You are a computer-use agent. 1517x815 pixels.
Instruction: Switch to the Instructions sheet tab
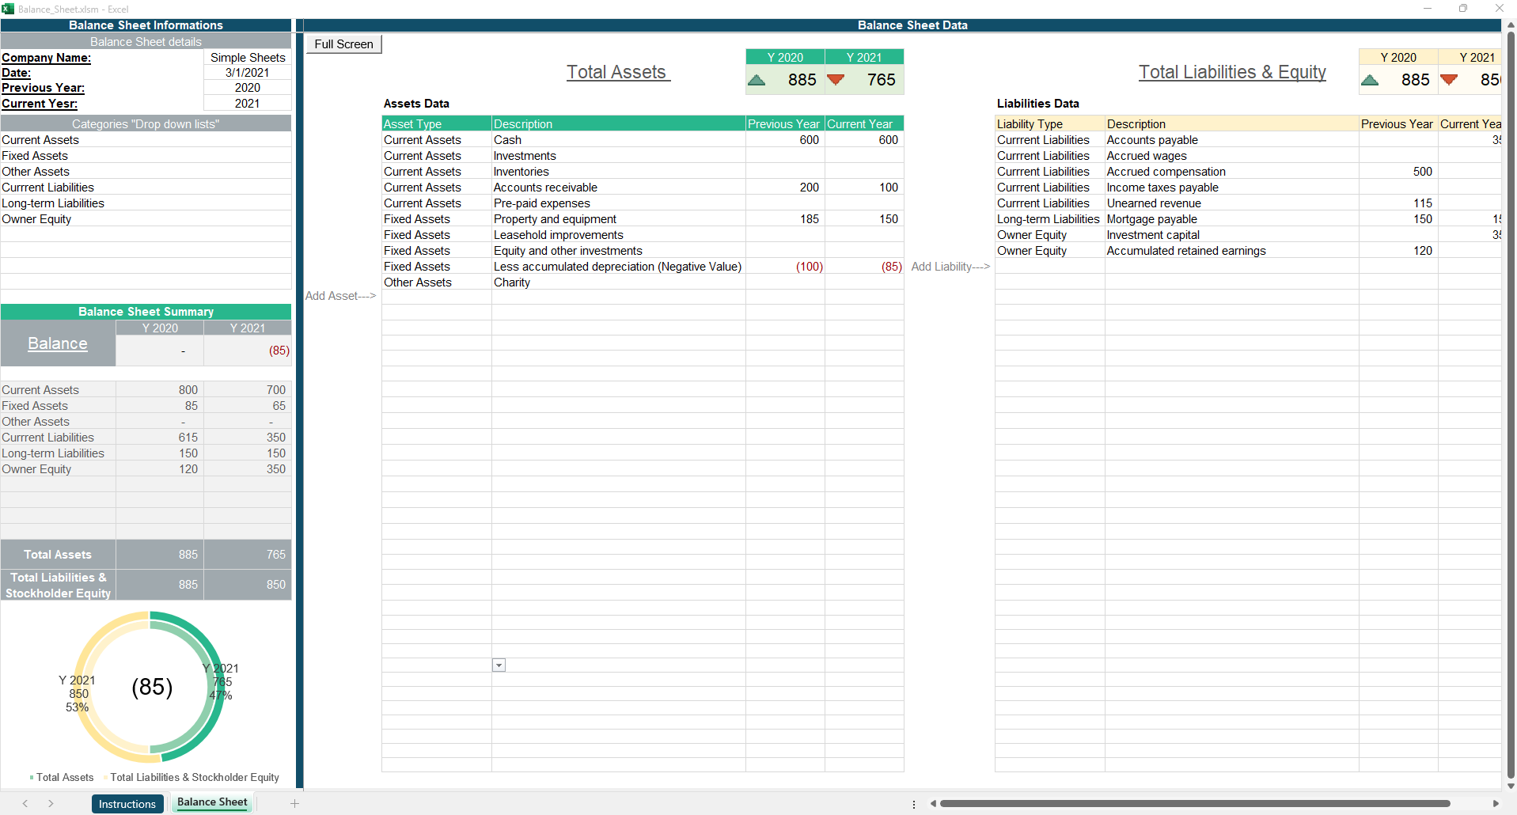[127, 804]
